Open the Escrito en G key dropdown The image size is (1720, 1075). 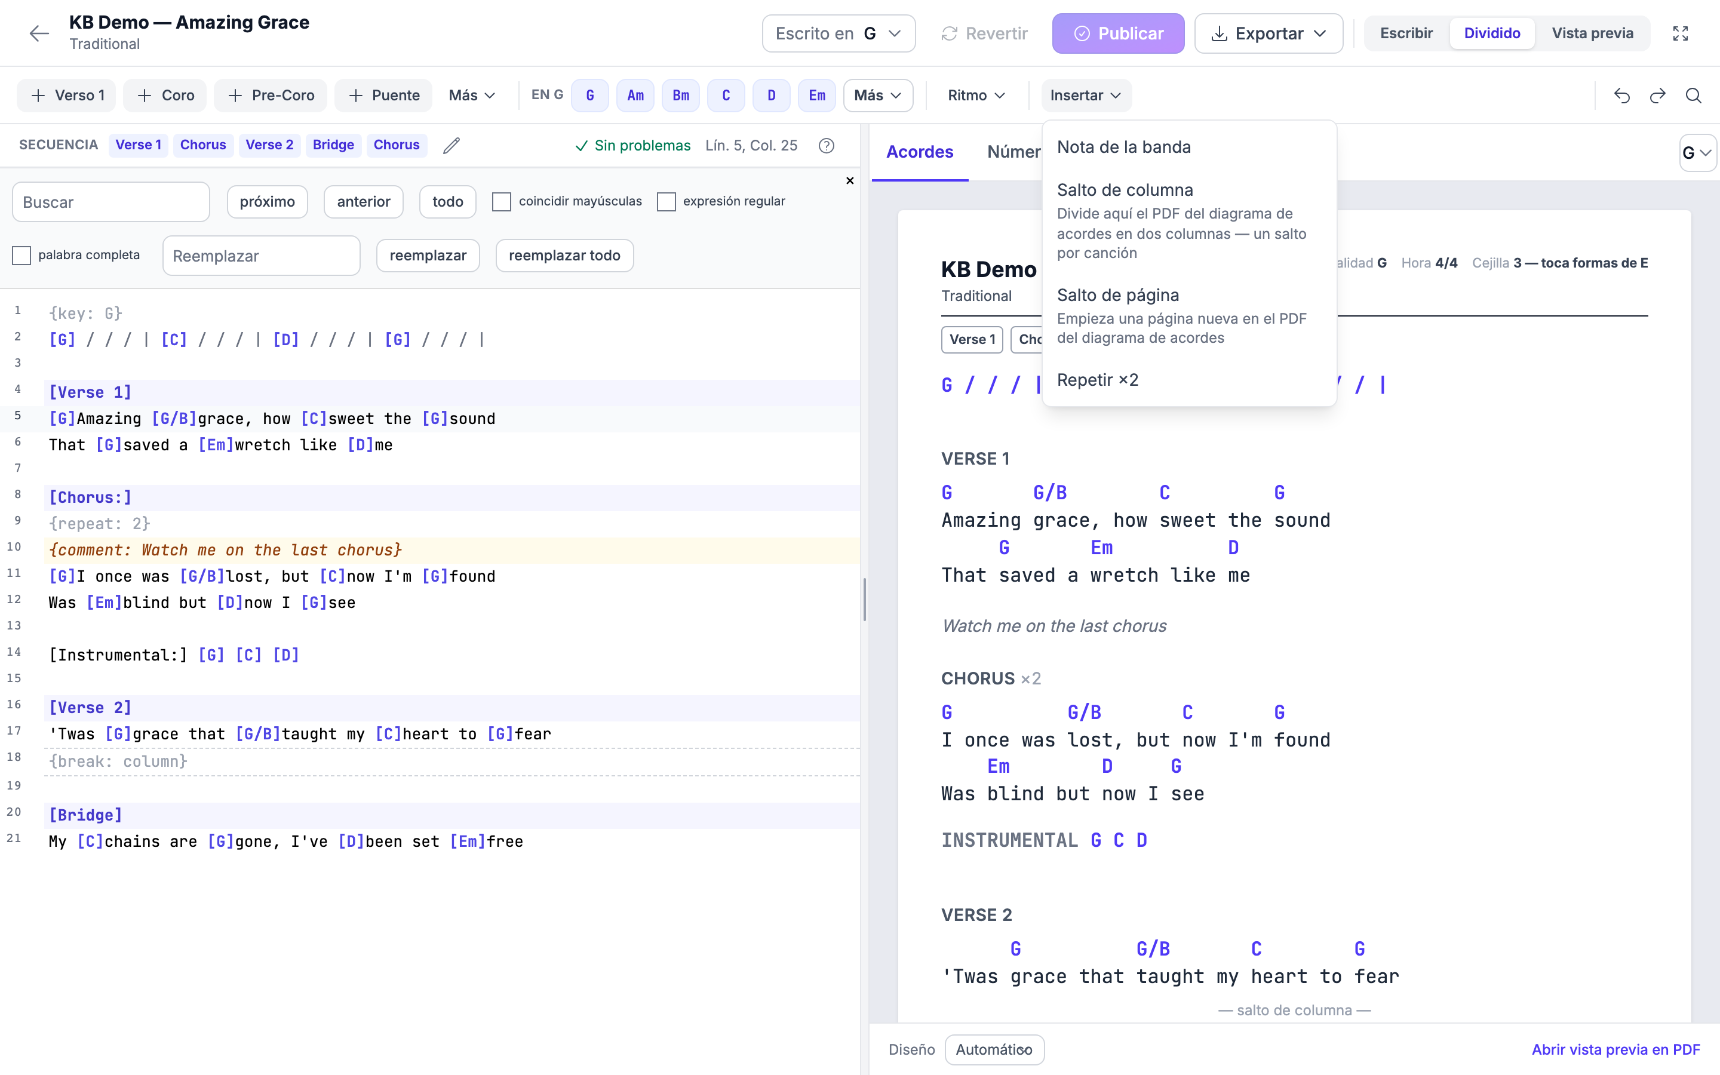[x=838, y=33]
